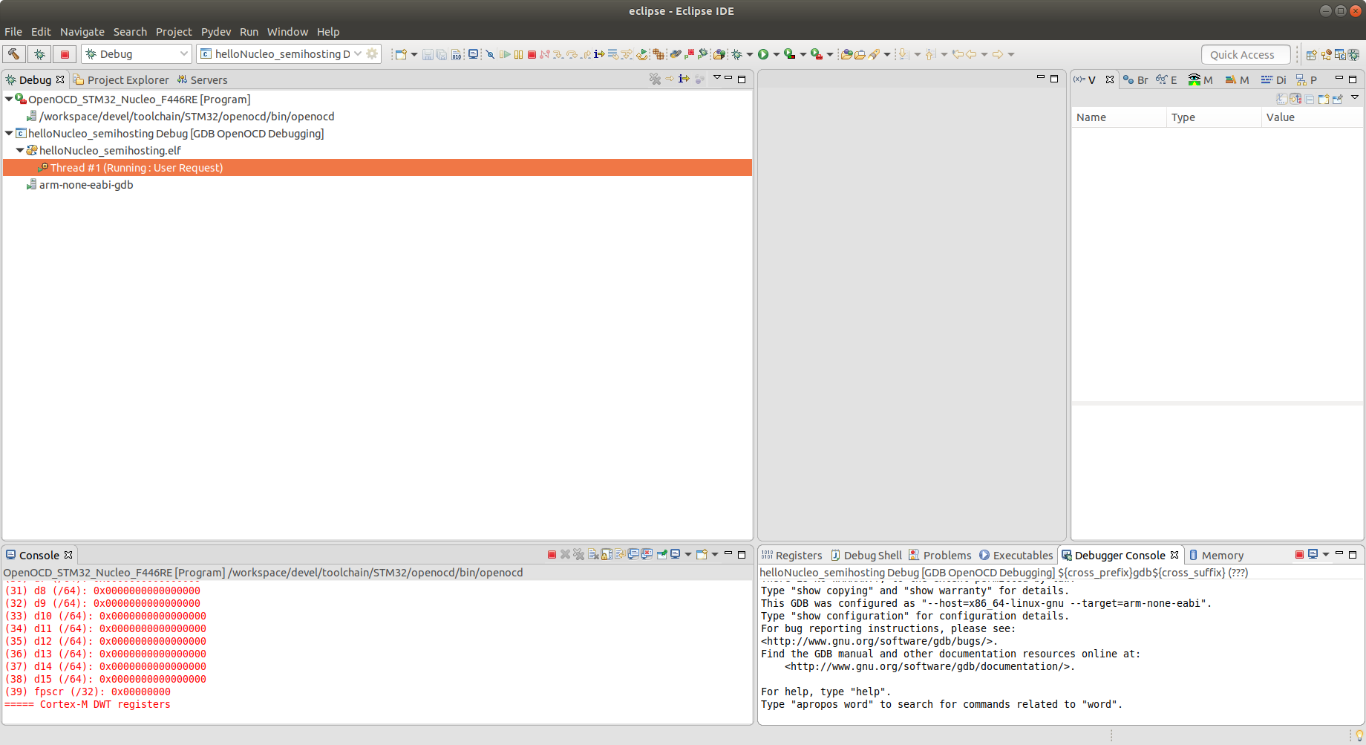Image resolution: width=1366 pixels, height=745 pixels.
Task: Switch to the Problems tab
Action: pos(940,555)
